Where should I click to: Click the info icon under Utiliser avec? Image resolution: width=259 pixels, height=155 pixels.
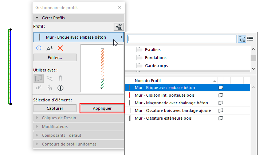pyautogui.click(x=60, y=88)
